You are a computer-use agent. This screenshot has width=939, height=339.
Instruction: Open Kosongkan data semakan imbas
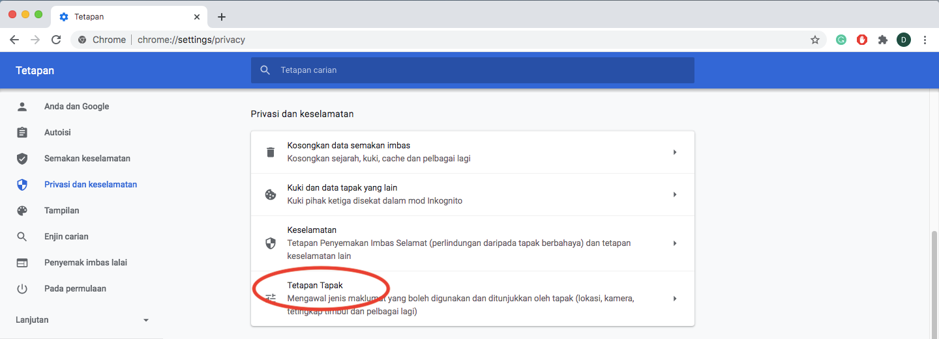pyautogui.click(x=472, y=152)
